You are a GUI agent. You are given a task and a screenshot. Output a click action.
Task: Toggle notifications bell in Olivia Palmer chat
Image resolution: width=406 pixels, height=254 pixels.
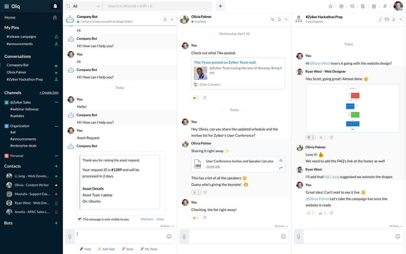(x=279, y=19)
